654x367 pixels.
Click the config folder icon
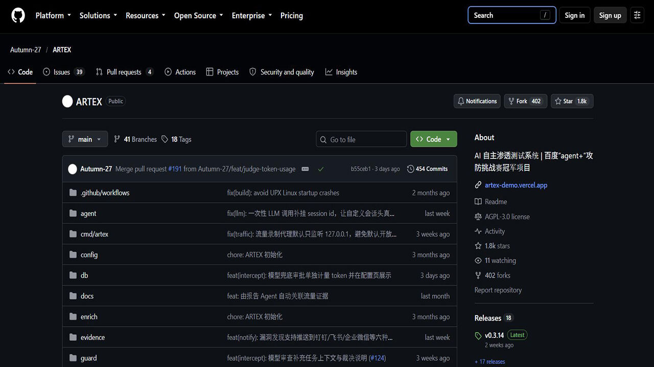pyautogui.click(x=73, y=255)
